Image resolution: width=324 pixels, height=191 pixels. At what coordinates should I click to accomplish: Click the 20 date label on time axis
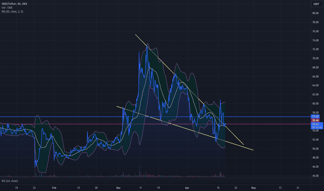click(x=96, y=188)
